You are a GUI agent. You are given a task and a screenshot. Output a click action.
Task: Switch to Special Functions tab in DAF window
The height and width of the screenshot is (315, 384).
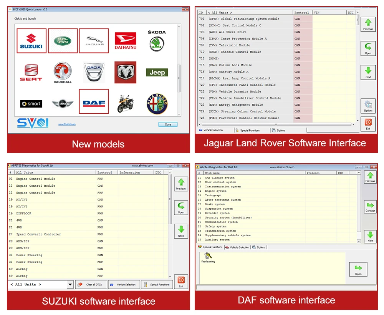[210, 247]
